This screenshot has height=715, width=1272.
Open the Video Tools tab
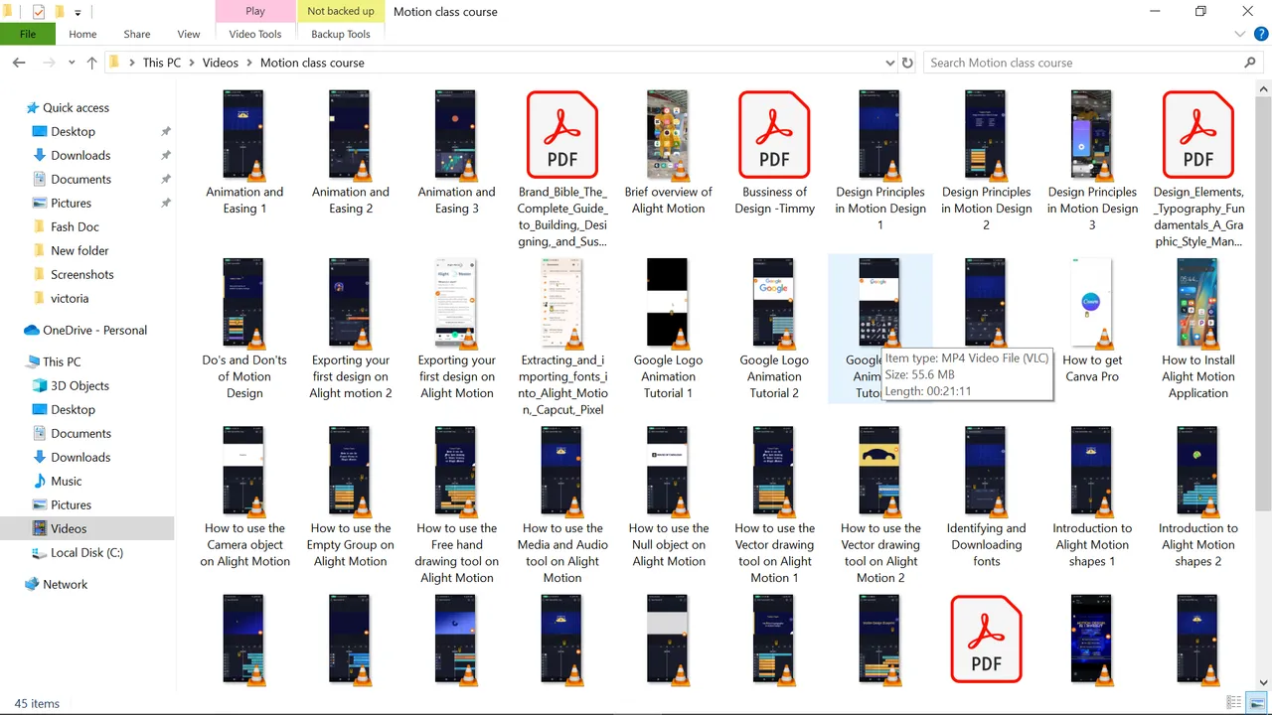[x=255, y=34]
